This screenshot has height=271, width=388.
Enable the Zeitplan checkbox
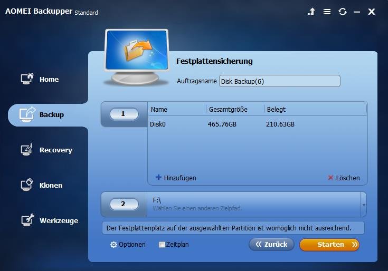coord(162,245)
